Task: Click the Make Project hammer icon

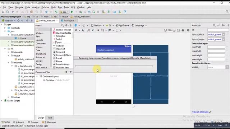Action: [x=56, y=12]
